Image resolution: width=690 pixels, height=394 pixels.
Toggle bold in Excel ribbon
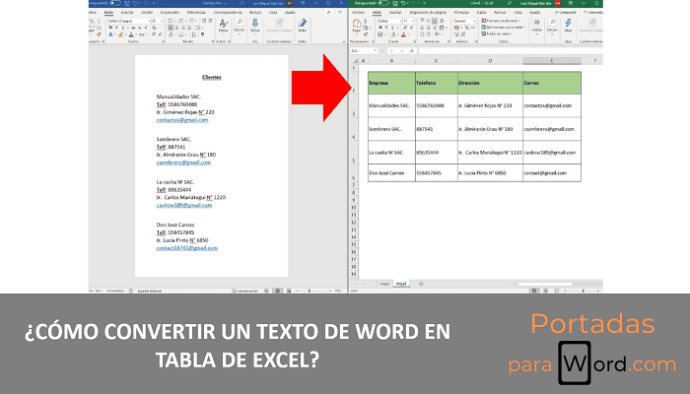point(380,28)
